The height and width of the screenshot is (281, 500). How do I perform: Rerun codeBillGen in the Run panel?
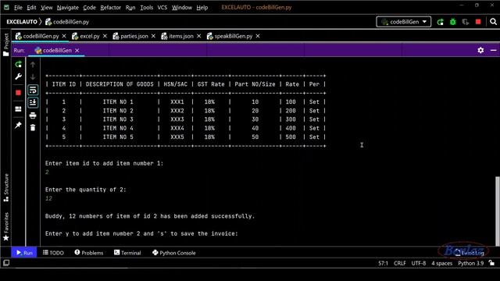click(x=19, y=64)
